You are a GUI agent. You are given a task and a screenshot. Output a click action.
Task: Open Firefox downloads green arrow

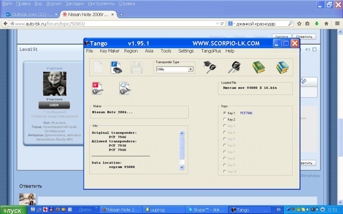point(317,24)
